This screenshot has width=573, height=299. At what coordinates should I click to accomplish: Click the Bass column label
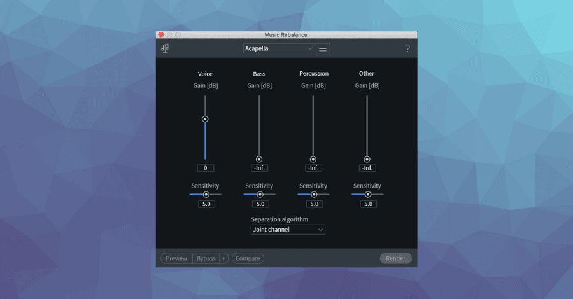pos(259,74)
